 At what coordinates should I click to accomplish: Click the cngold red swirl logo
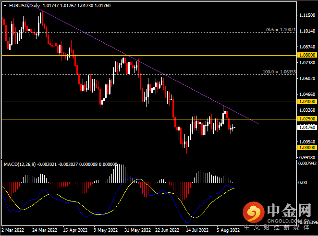[x=254, y=212]
